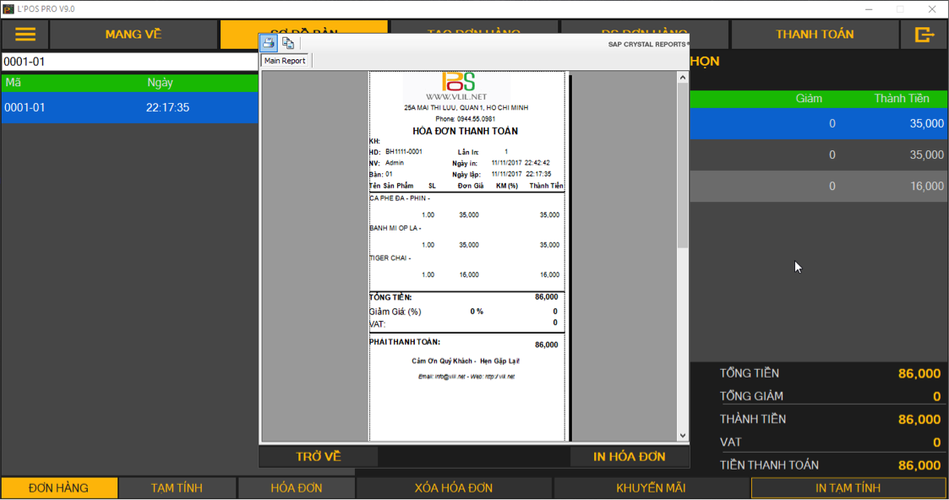Click the order search field 0001-01
Viewport: 949px width, 500px height.
pos(129,62)
